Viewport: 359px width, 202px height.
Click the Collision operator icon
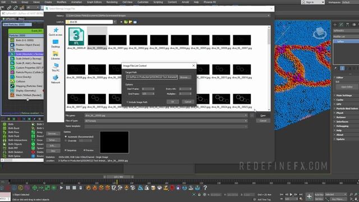[x=12, y=81]
